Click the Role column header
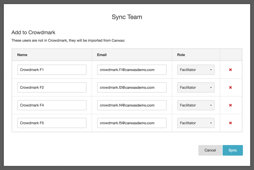Viewport: 254px width, 170px height. click(181, 55)
